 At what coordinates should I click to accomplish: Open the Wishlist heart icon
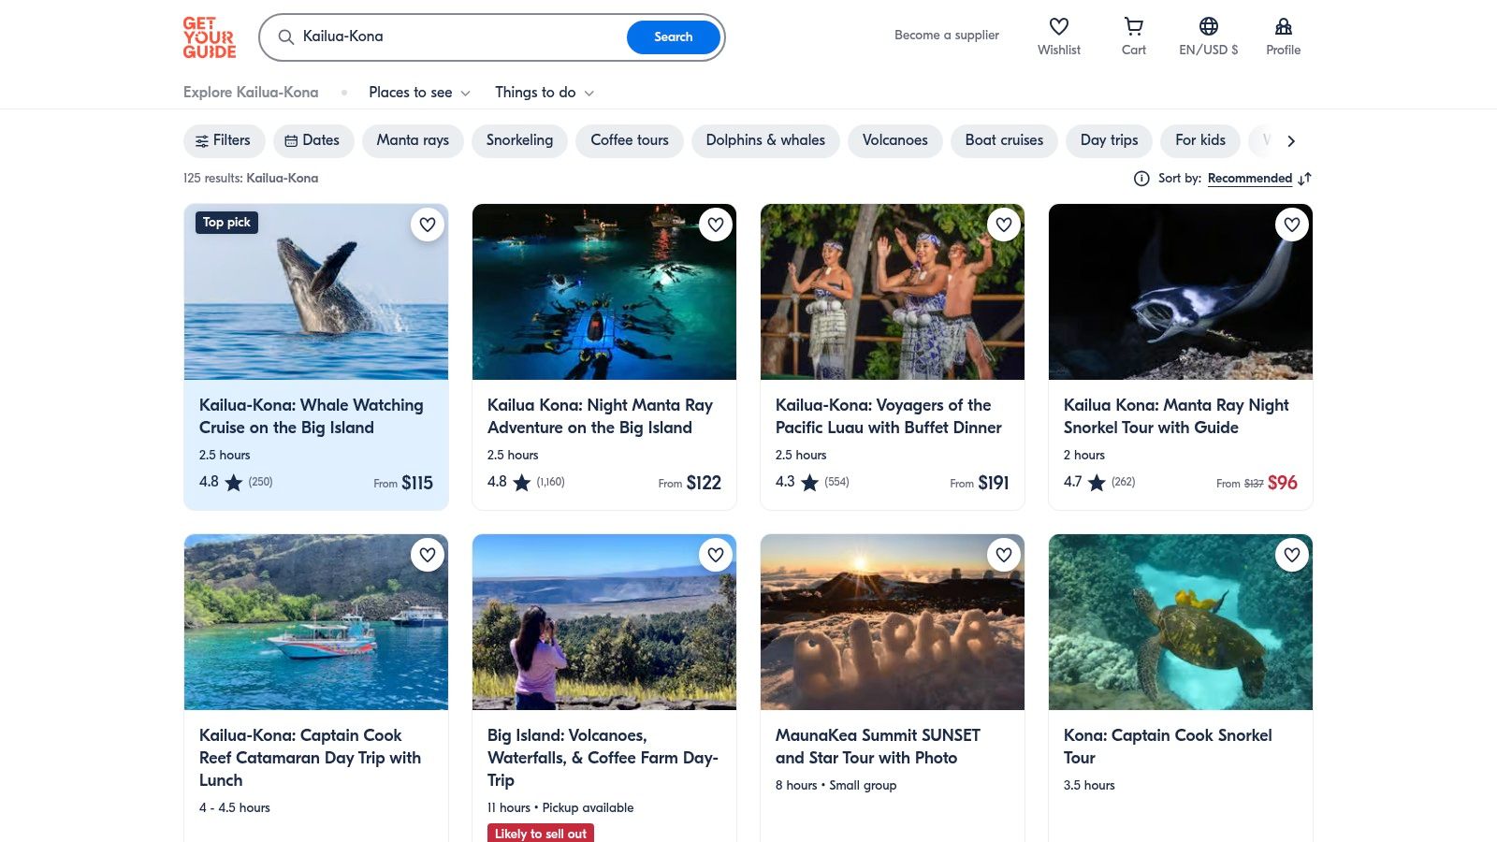(x=1058, y=26)
